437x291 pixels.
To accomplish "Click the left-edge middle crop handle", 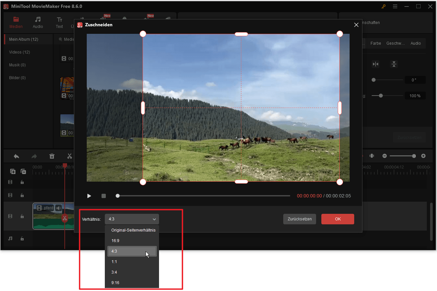I will click(143, 108).
